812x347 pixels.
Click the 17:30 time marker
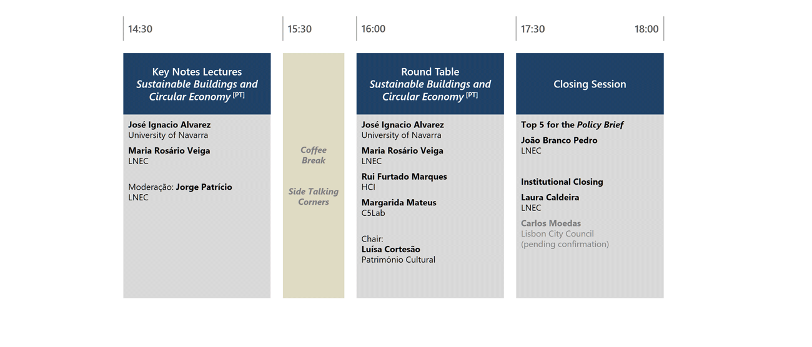[533, 29]
